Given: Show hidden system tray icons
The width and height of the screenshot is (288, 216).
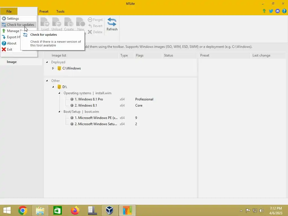Looking at the screenshot, I should 241,211.
